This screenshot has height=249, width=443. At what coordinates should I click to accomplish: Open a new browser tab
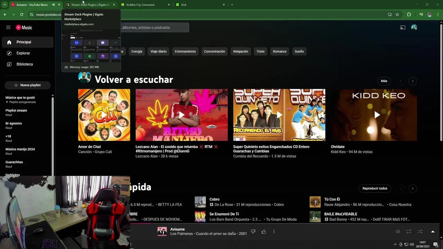[x=232, y=5]
